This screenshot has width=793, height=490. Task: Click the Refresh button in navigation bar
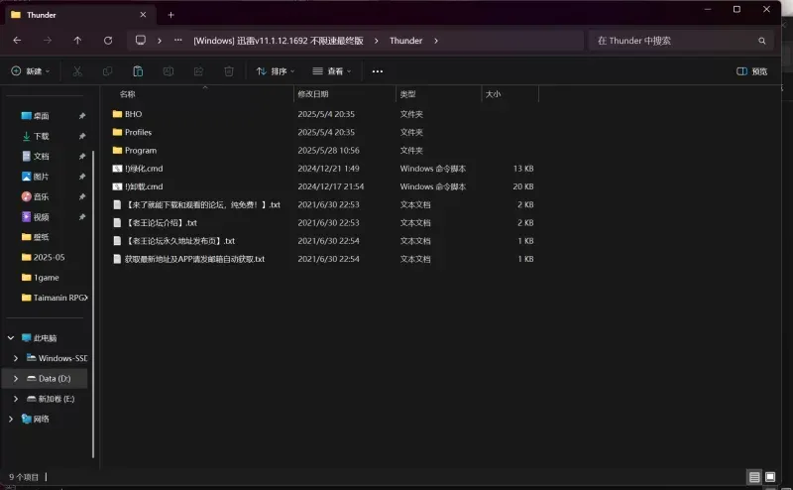click(107, 41)
